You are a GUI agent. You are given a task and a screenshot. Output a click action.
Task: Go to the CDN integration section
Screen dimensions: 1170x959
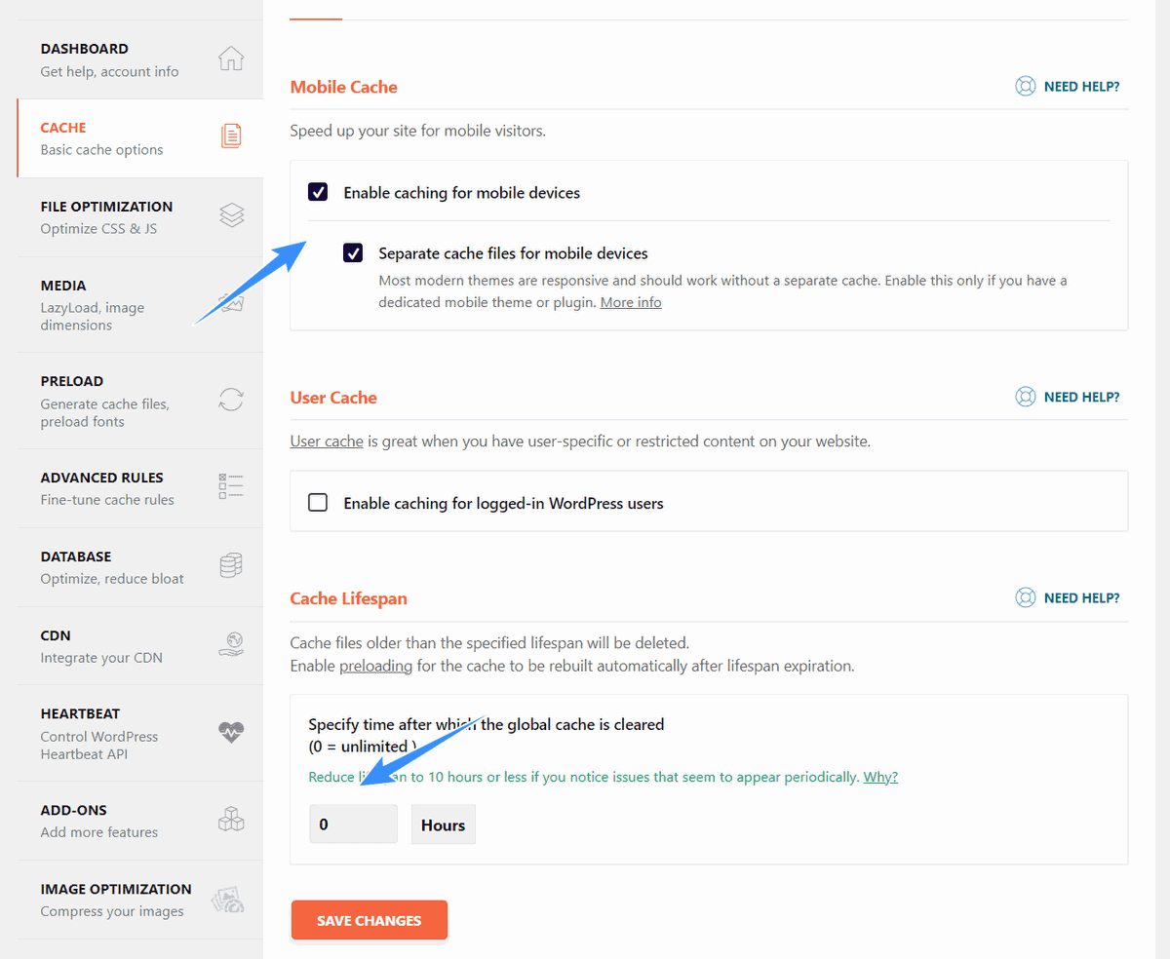click(140, 646)
